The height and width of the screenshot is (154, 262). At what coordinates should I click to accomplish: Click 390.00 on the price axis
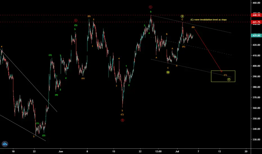[x=256, y=76]
